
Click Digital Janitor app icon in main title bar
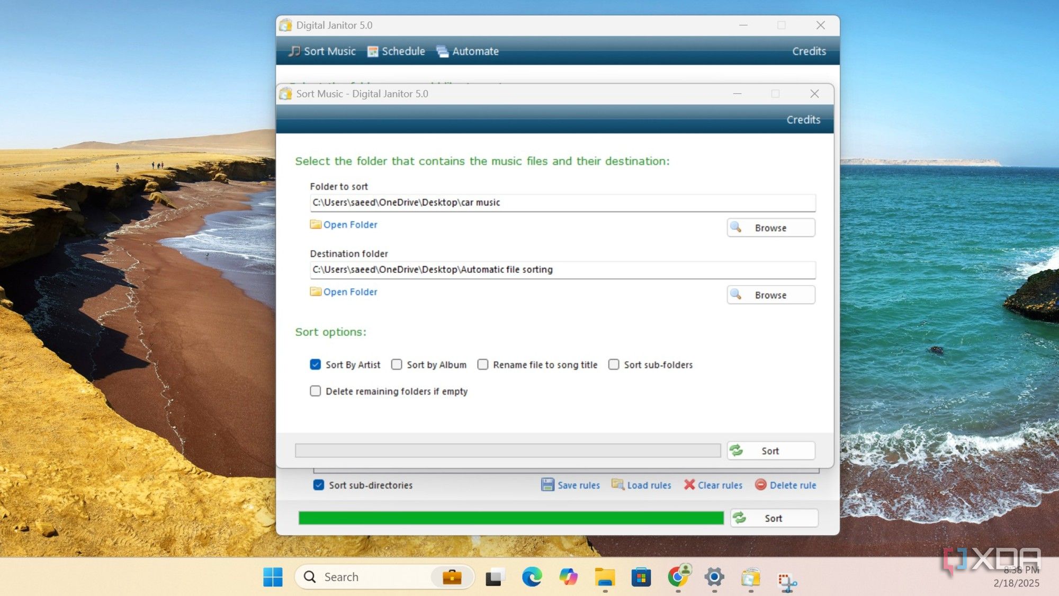286,25
